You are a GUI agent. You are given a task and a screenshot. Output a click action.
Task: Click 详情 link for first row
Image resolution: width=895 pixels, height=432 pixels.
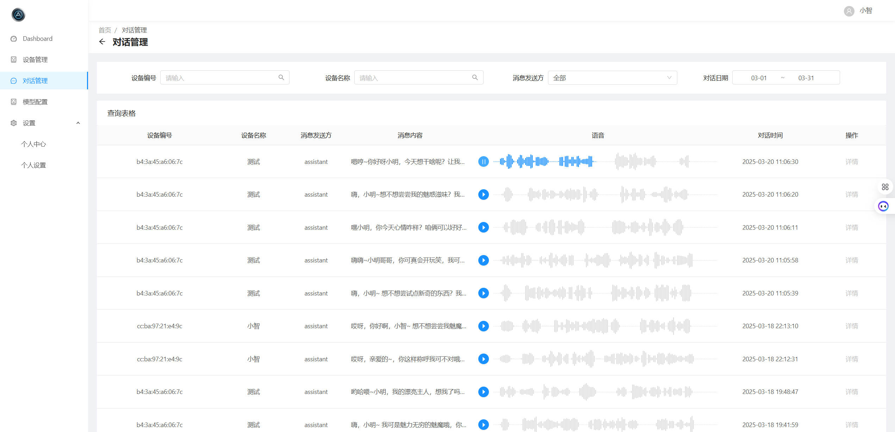point(851,162)
